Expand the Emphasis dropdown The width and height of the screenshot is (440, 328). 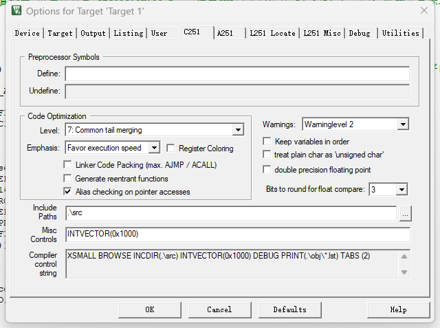[154, 148]
